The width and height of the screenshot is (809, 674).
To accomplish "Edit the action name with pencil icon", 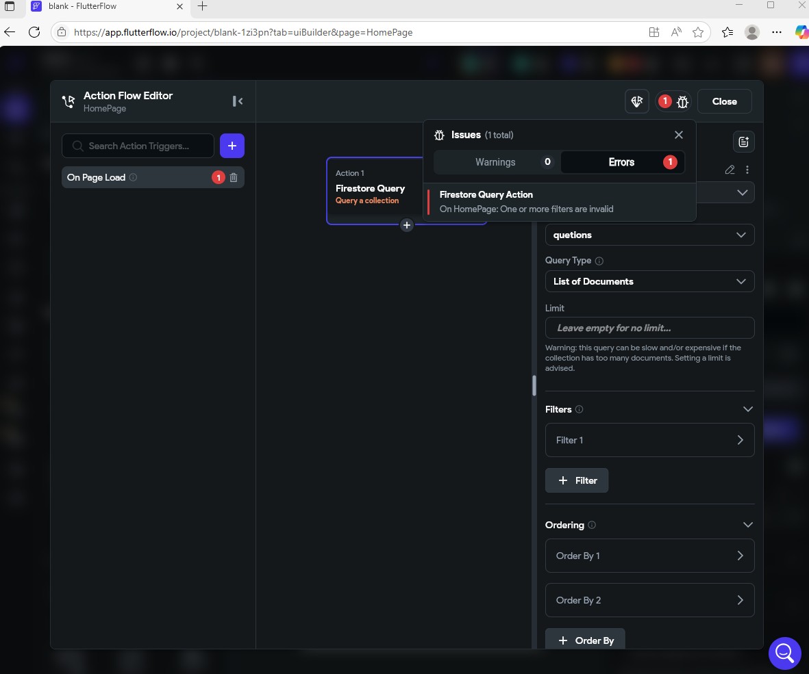I will [x=730, y=170].
